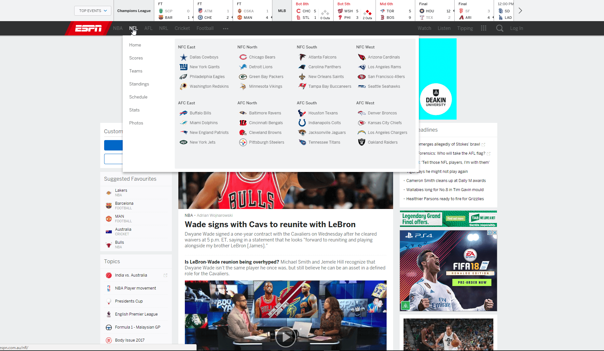The image size is (604, 351).
Task: Select Scores in the NFL submenu
Action: click(x=136, y=58)
